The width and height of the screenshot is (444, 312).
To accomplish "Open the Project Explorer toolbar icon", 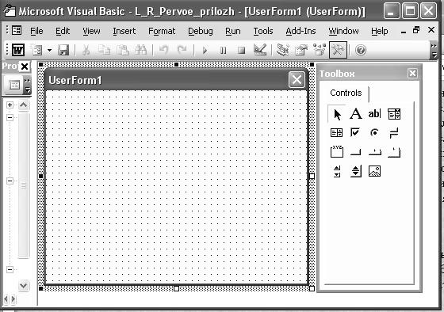I will (x=282, y=50).
